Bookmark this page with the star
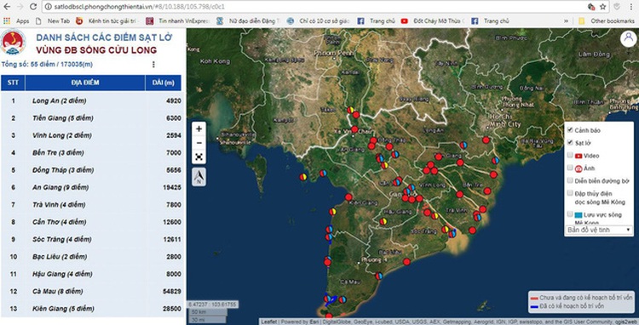This screenshot has height=325, width=639. (602, 7)
